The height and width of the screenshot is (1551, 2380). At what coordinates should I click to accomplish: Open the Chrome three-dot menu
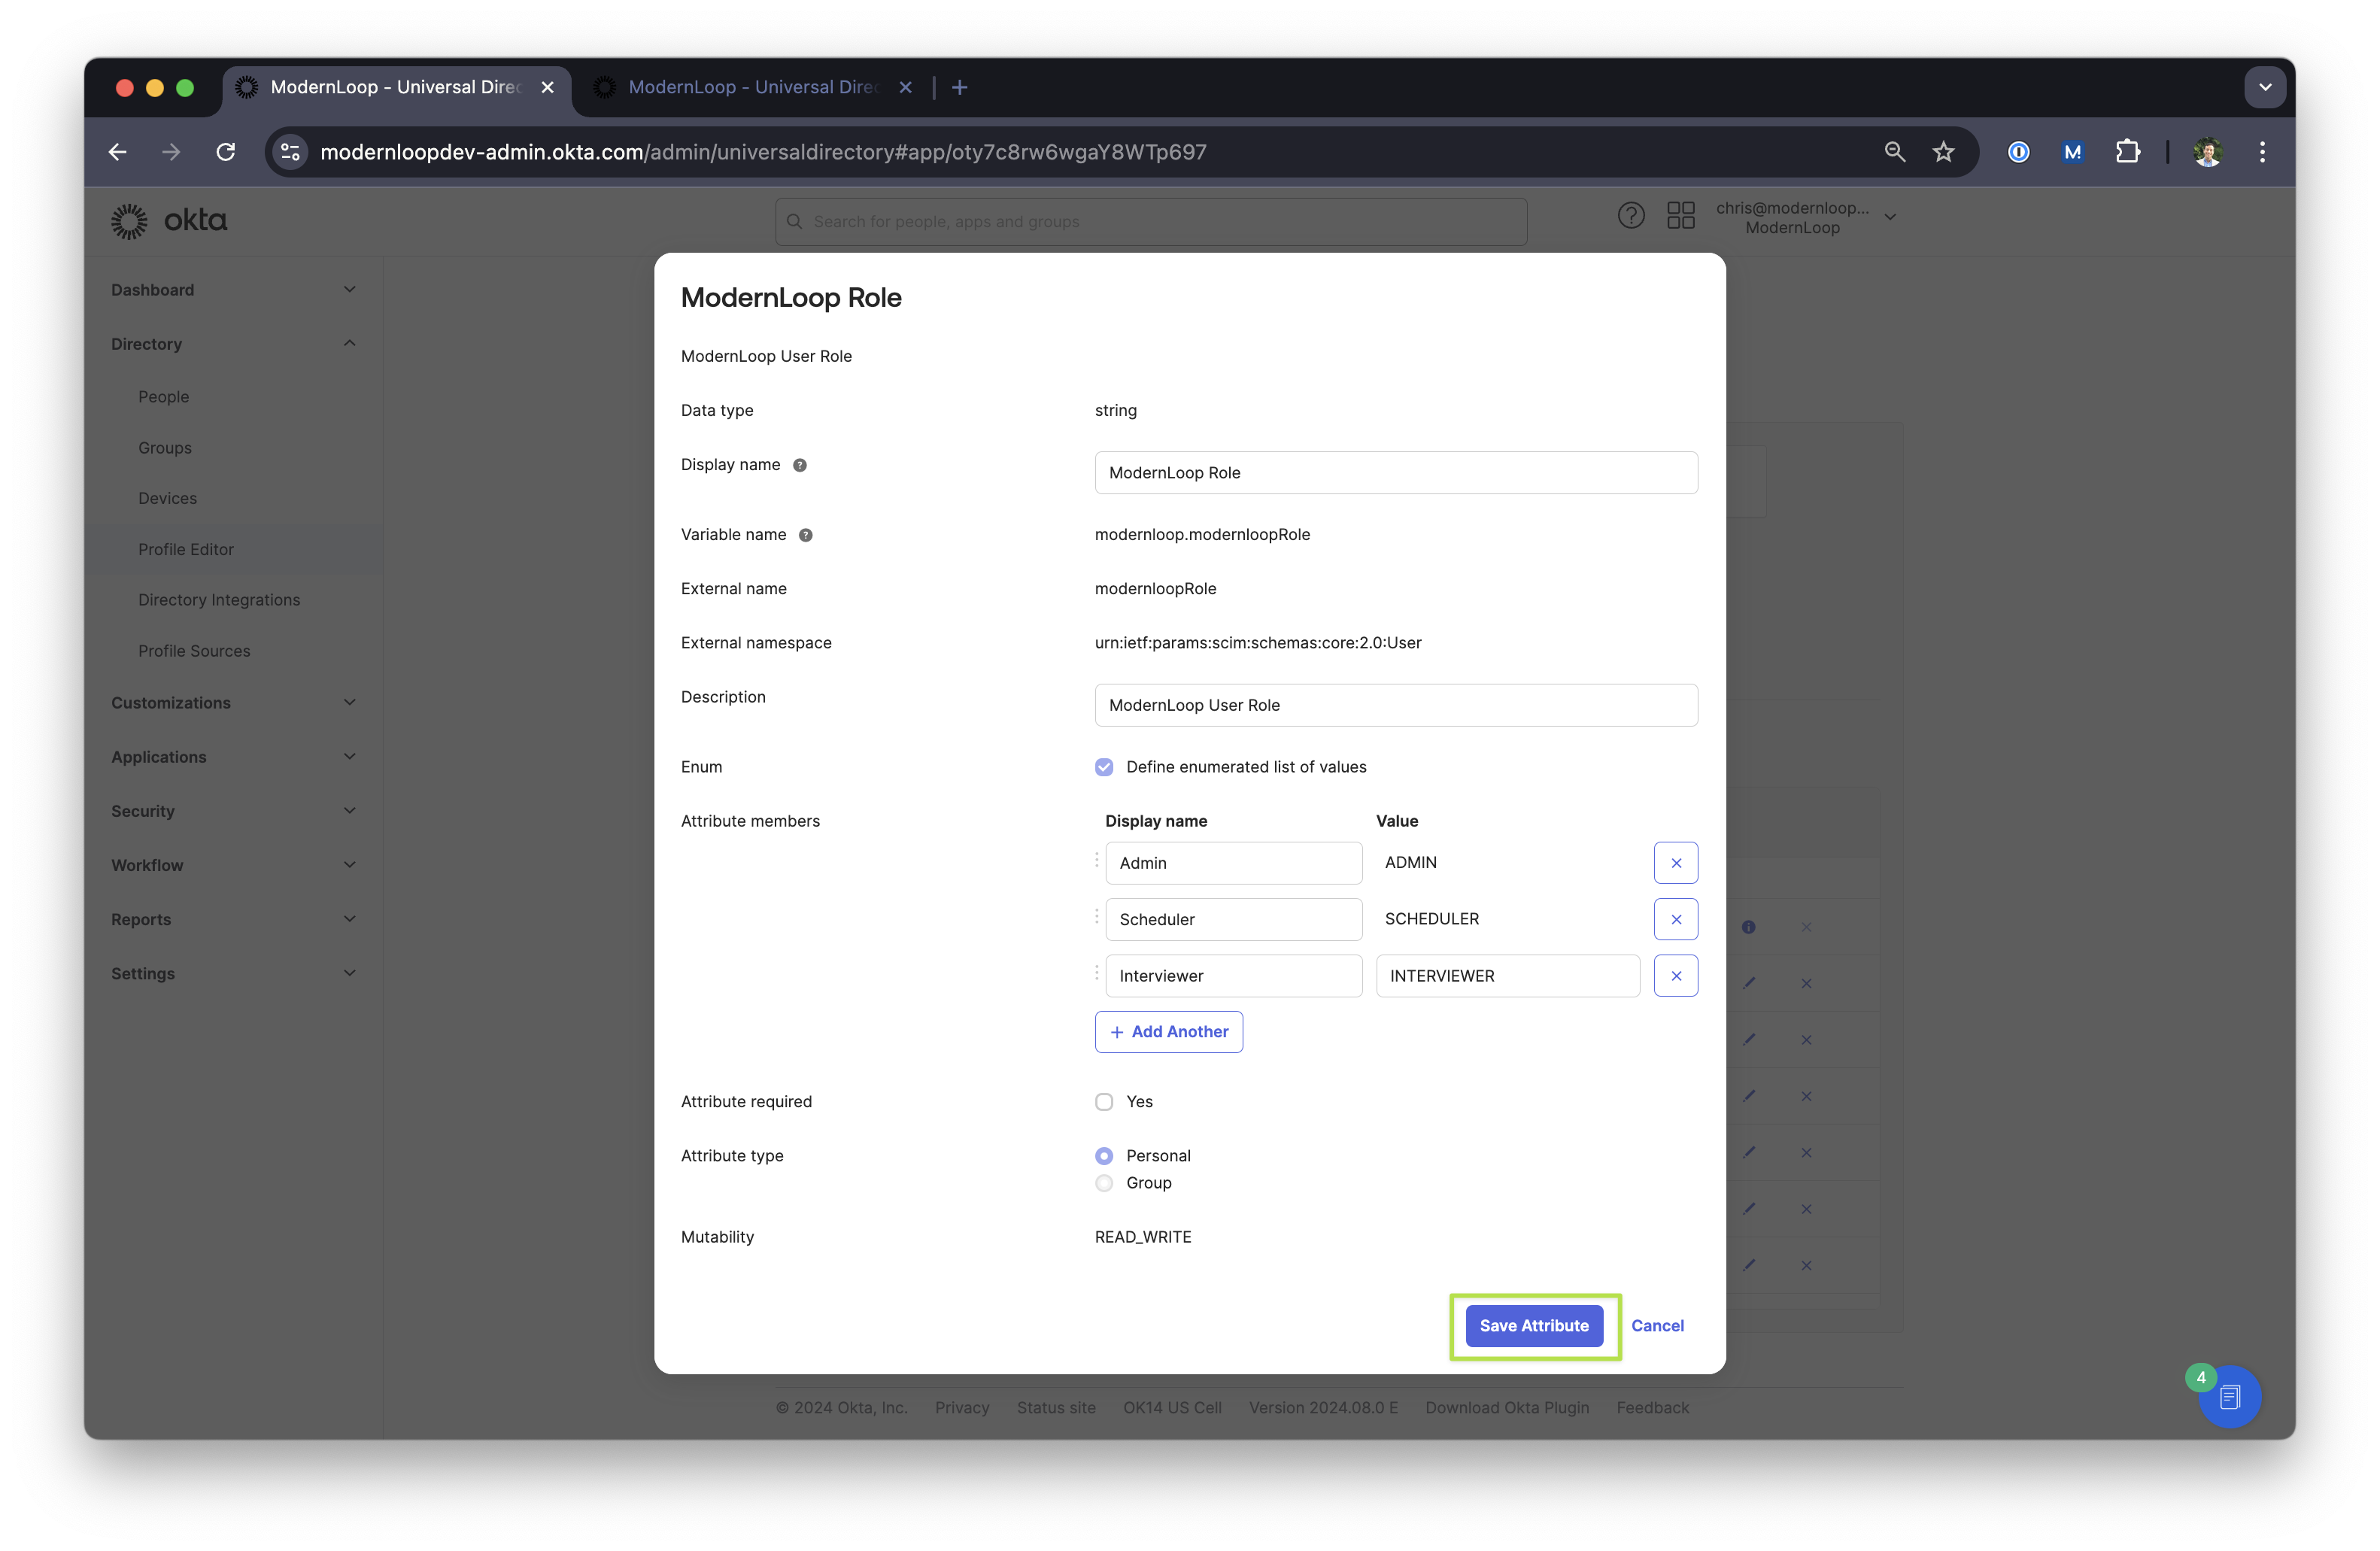[2262, 152]
